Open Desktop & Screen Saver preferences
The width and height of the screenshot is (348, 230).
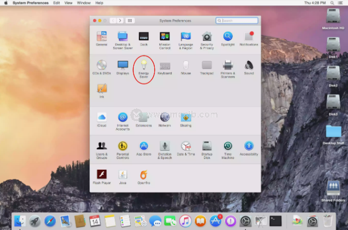(x=122, y=40)
